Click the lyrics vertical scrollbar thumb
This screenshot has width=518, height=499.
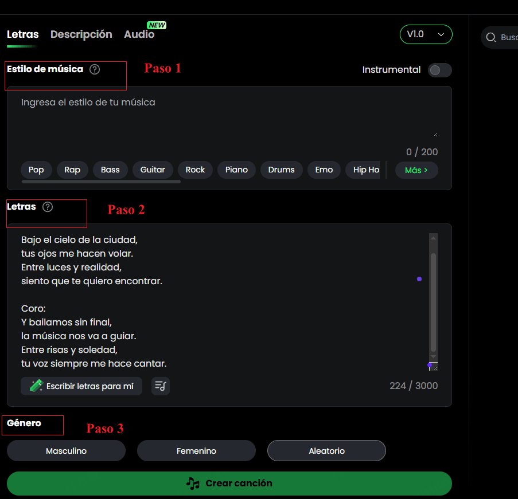pyautogui.click(x=433, y=301)
